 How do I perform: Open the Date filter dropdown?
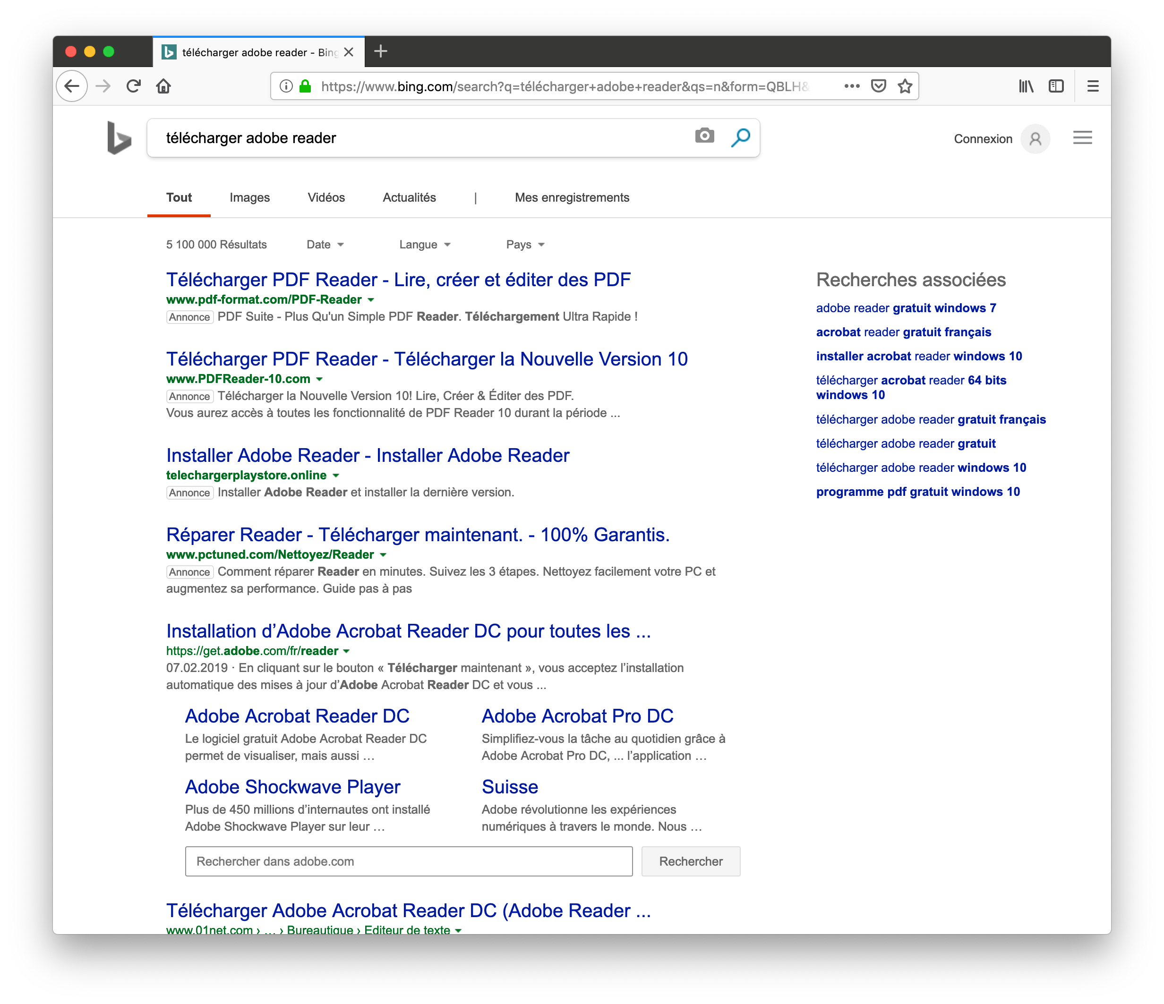click(x=325, y=244)
